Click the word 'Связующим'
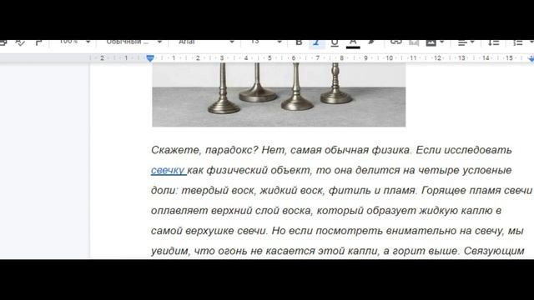 494,251
